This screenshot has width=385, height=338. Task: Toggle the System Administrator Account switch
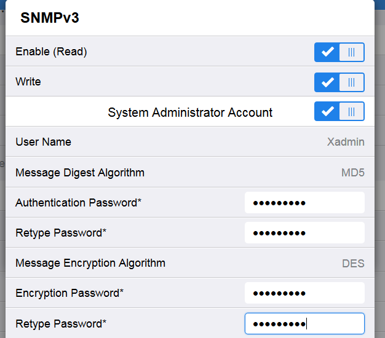click(339, 112)
